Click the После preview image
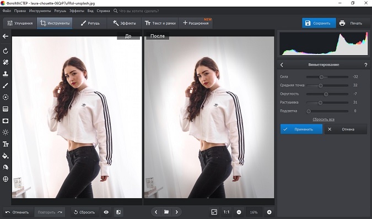The image size is (372, 219). click(209, 117)
